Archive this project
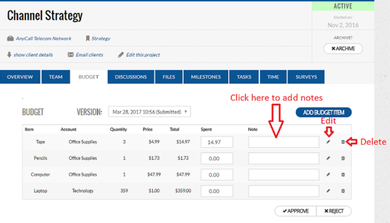This screenshot has height=223, width=390. pos(343,49)
